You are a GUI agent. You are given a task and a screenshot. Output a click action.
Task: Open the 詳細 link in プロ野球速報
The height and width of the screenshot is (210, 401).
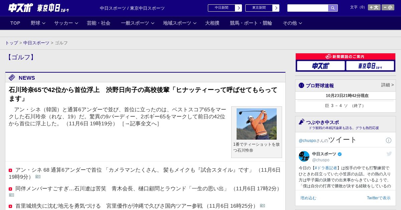388,85
